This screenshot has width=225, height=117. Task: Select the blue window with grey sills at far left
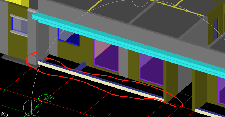pos(19,25)
